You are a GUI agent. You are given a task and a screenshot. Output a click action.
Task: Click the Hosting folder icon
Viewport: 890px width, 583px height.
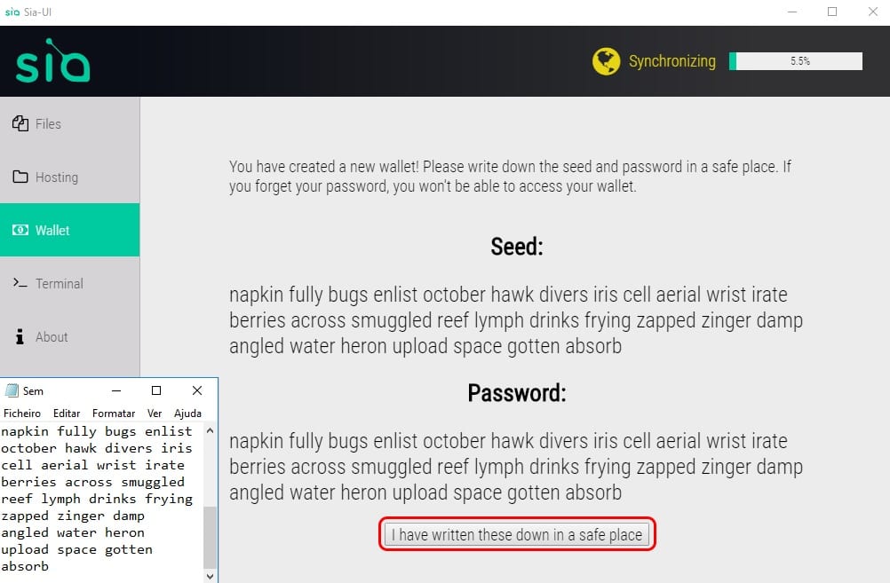click(20, 177)
